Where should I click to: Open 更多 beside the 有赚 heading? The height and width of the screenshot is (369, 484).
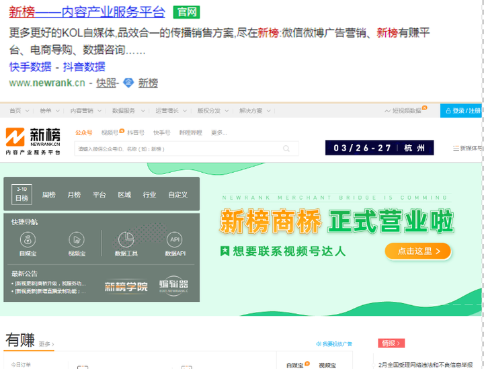tap(46, 343)
